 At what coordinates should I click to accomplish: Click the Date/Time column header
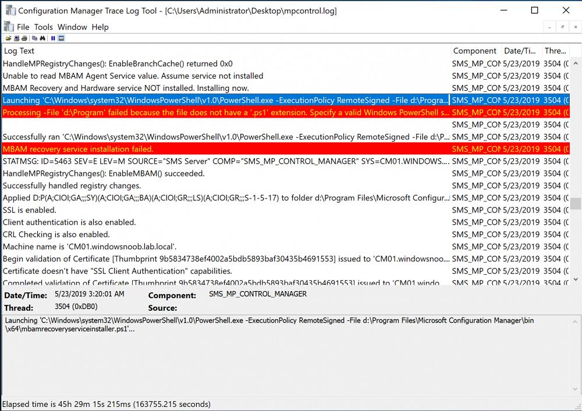click(x=521, y=51)
